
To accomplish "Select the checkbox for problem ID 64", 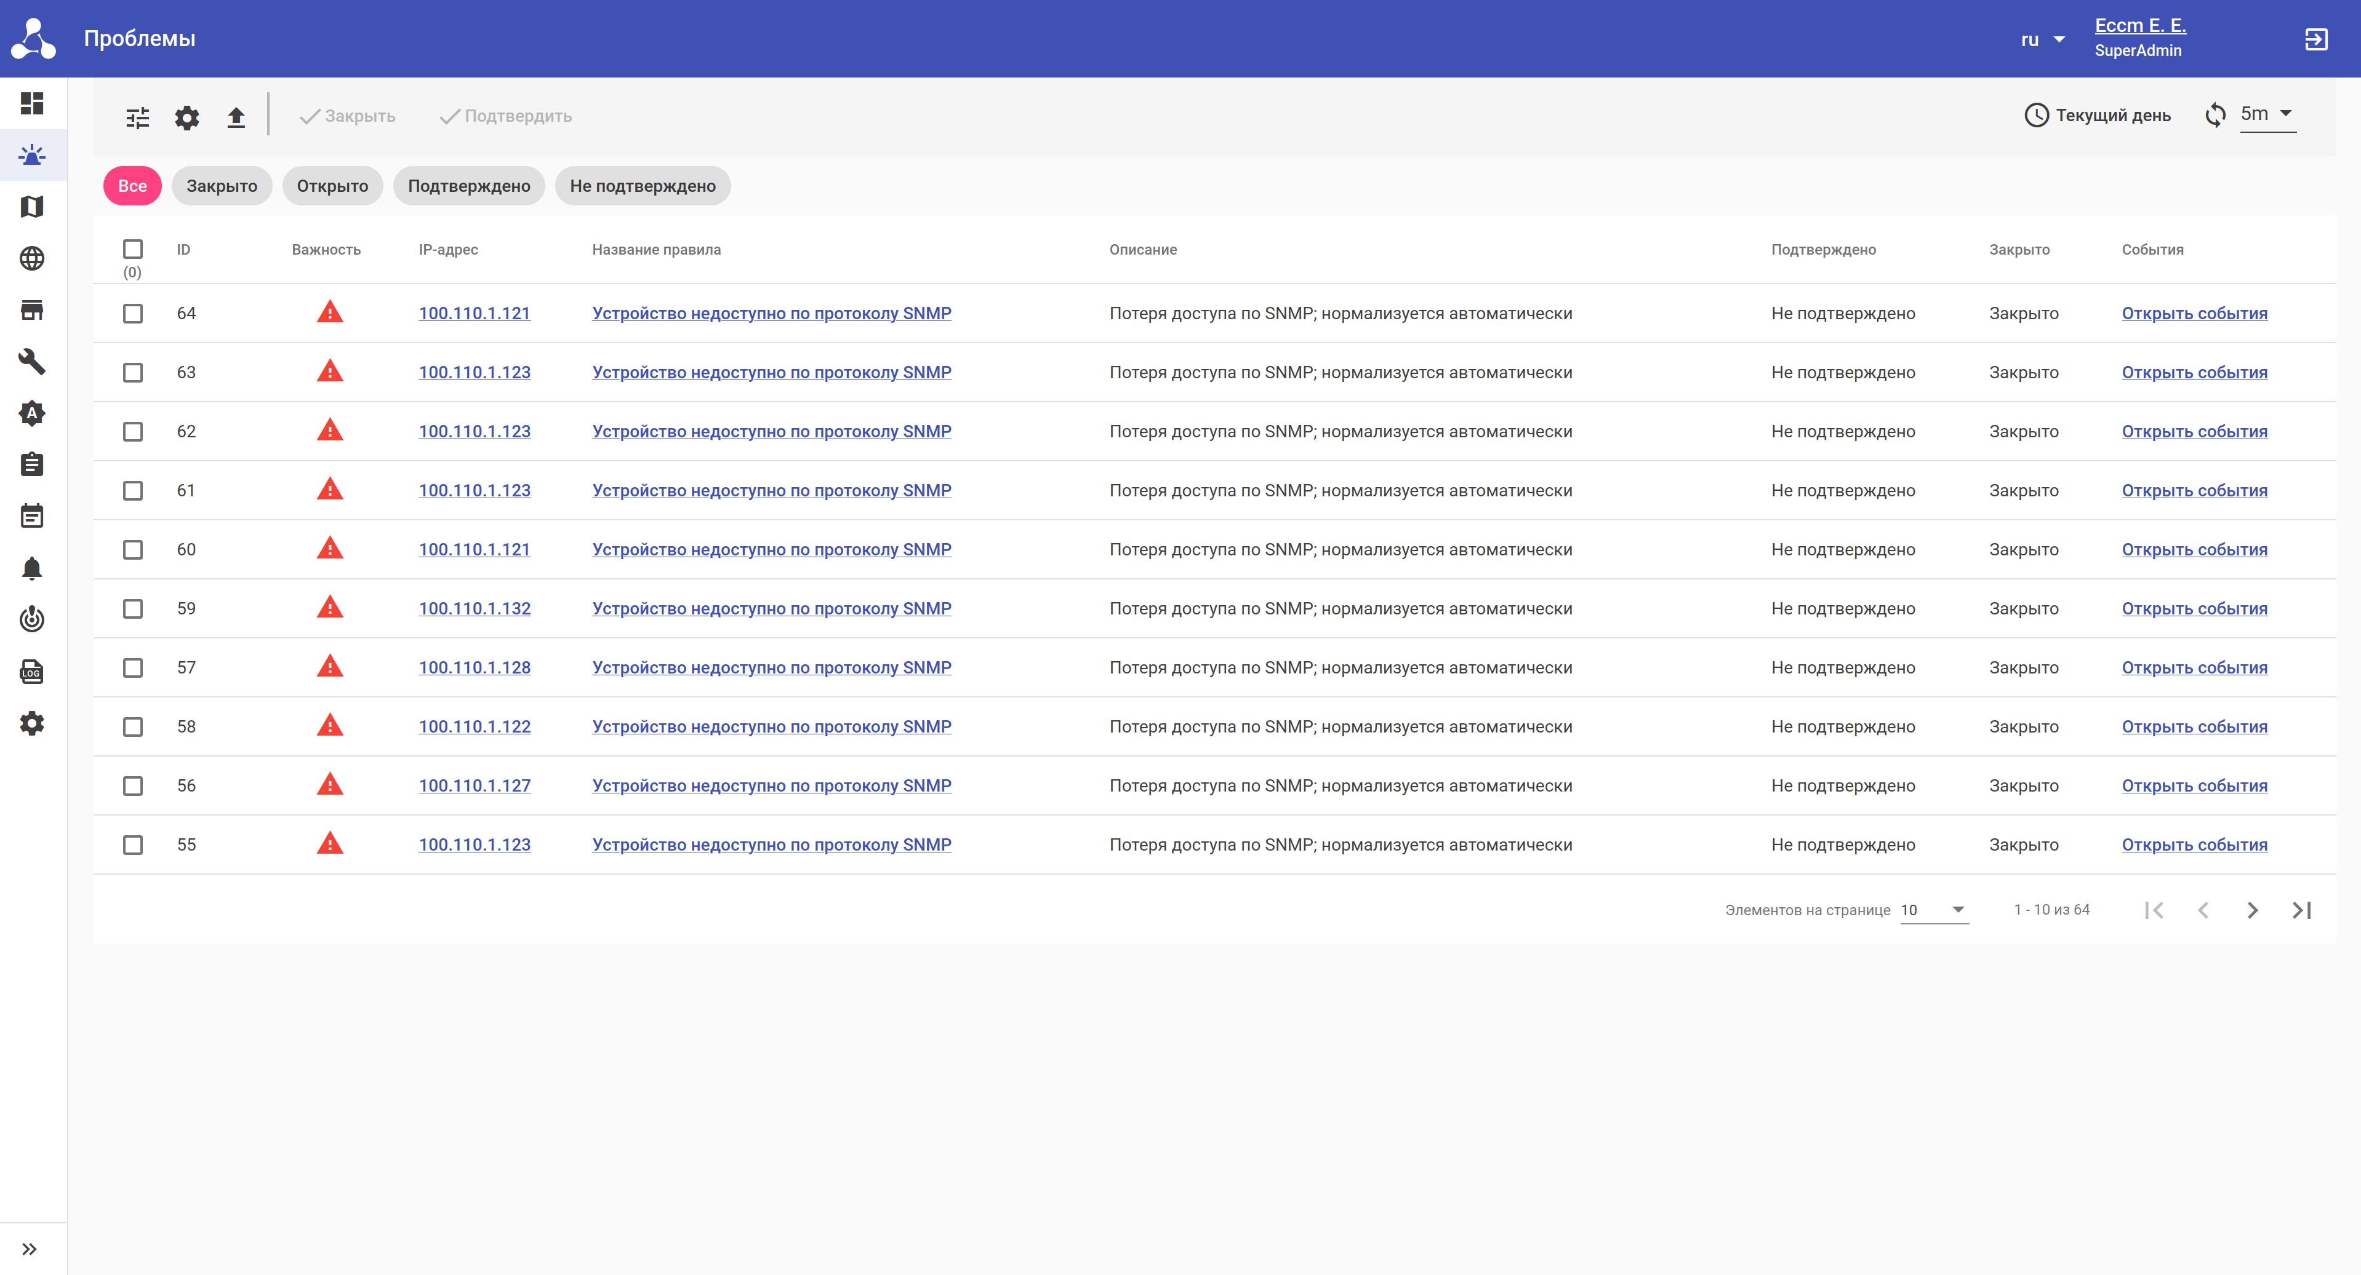I will [133, 313].
